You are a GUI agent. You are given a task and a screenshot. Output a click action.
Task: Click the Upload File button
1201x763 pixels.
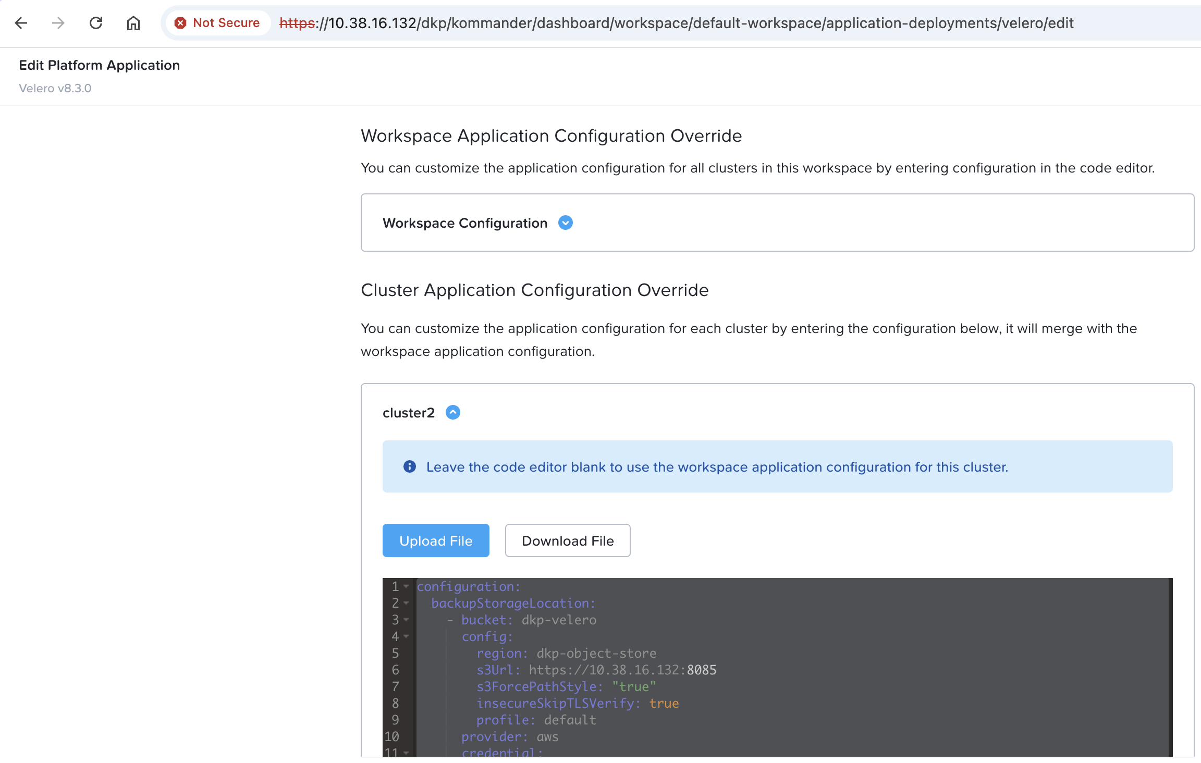436,540
